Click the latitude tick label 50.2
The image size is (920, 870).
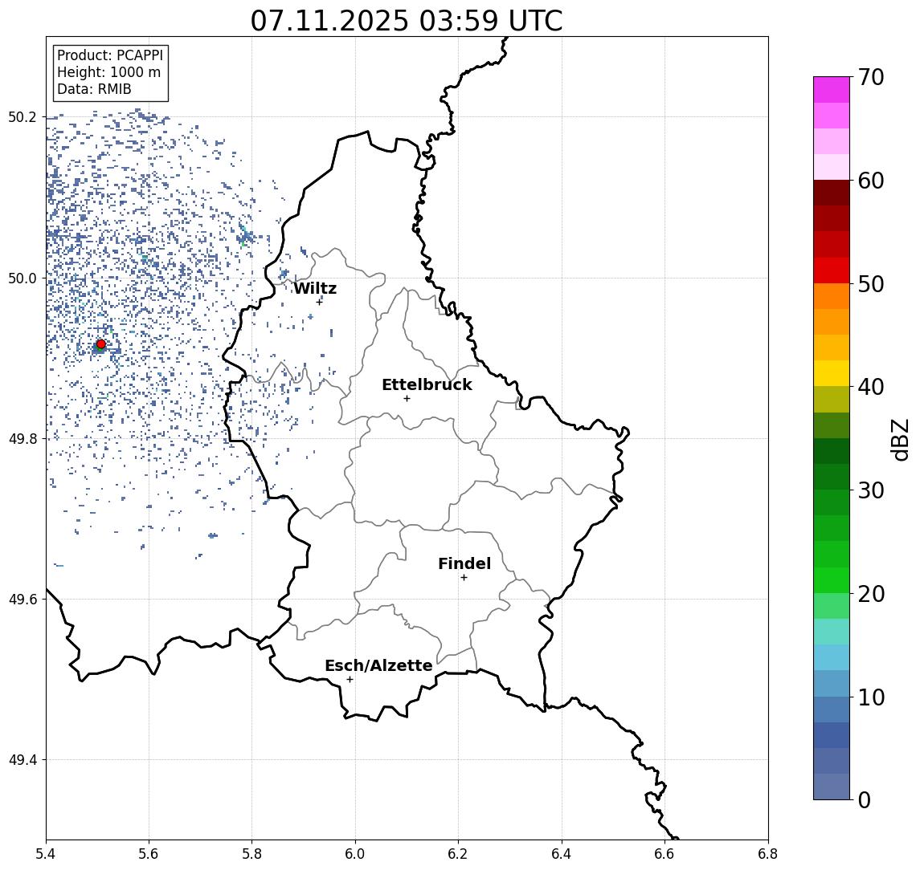tap(22, 117)
